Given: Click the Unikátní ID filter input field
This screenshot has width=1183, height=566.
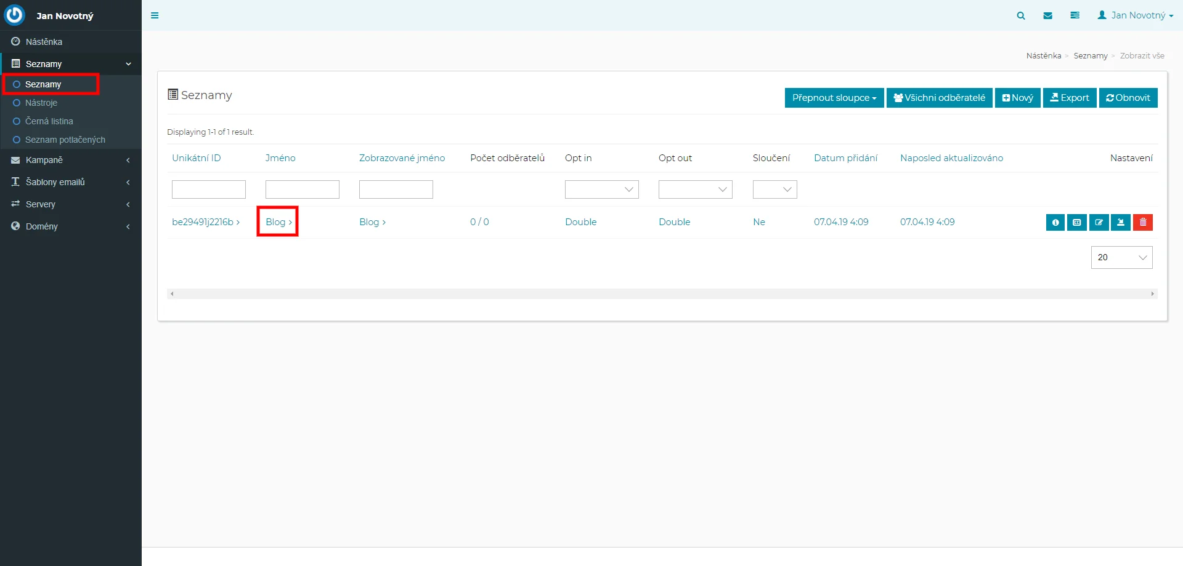Looking at the screenshot, I should pyautogui.click(x=208, y=189).
